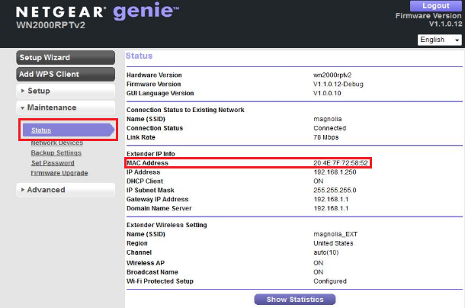Click the Extender Wireless Setting heading

point(167,225)
